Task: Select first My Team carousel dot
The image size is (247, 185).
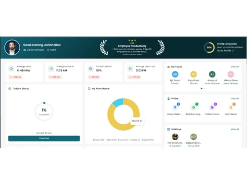Action: click(x=202, y=88)
